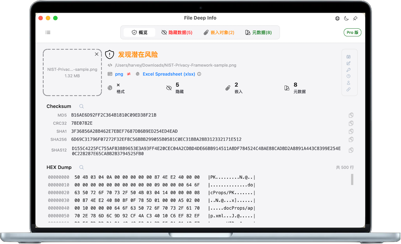This screenshot has width=401, height=244.
Task: Expand the sidebar via the list icon
Action: [x=48, y=32]
